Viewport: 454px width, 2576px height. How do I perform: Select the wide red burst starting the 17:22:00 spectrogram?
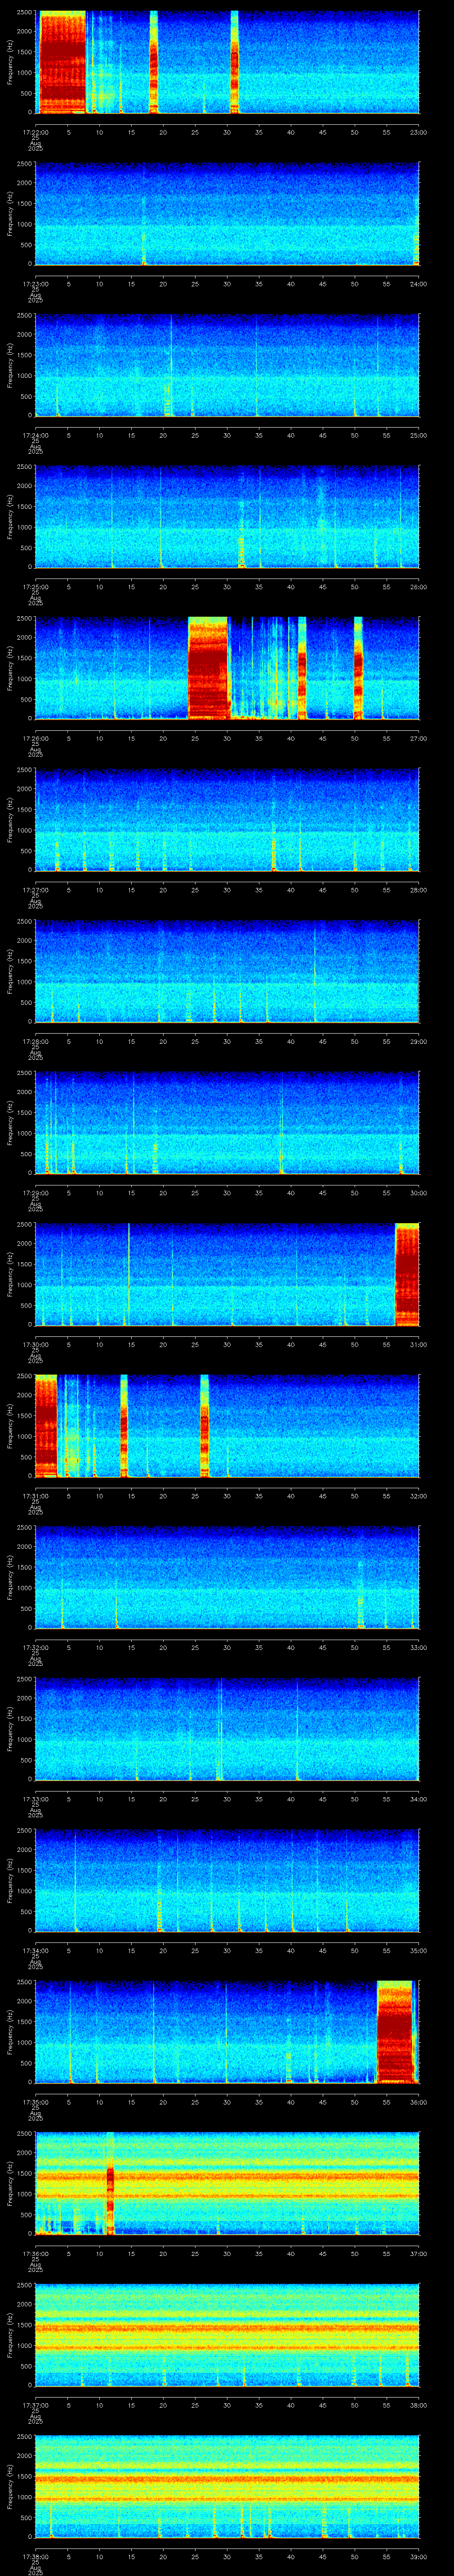(x=62, y=62)
